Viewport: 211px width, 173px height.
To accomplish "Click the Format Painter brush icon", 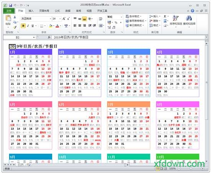I will pos(15,27).
